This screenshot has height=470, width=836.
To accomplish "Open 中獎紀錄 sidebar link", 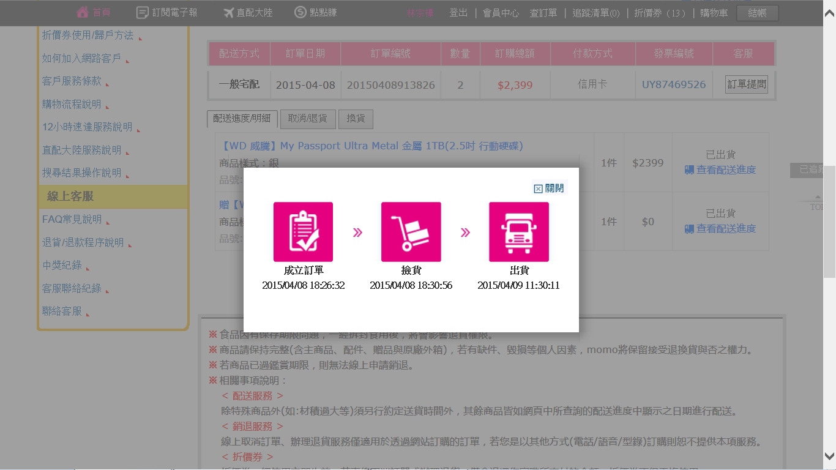I will click(62, 266).
